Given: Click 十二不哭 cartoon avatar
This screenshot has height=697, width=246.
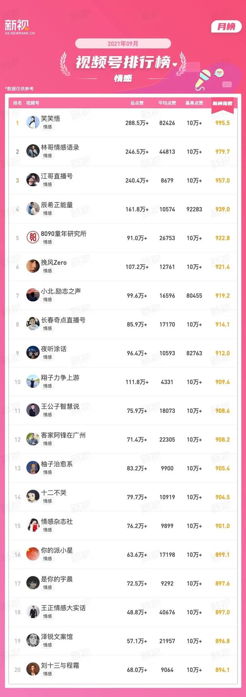Looking at the screenshot, I should click(33, 497).
